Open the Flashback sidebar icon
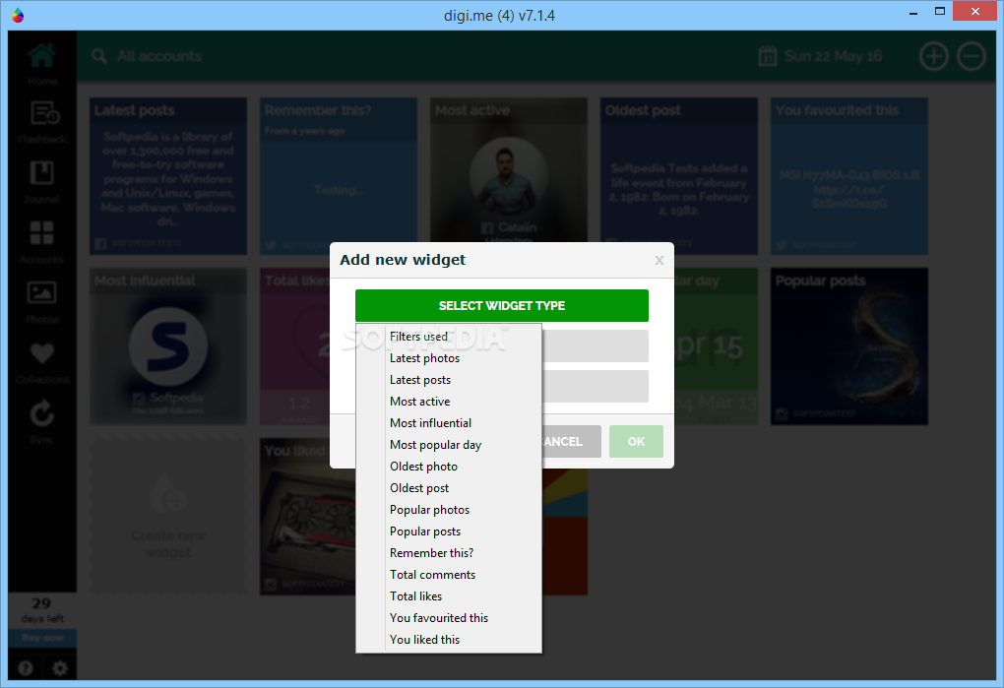Image resolution: width=1004 pixels, height=688 pixels. [45, 114]
